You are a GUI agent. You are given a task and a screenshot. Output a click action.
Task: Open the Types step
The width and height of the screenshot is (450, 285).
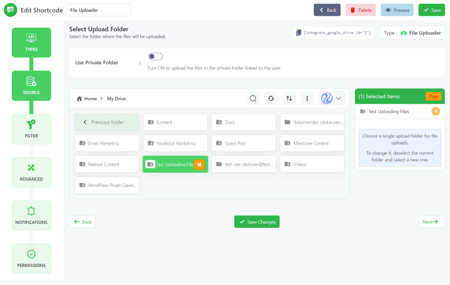pyautogui.click(x=31, y=43)
